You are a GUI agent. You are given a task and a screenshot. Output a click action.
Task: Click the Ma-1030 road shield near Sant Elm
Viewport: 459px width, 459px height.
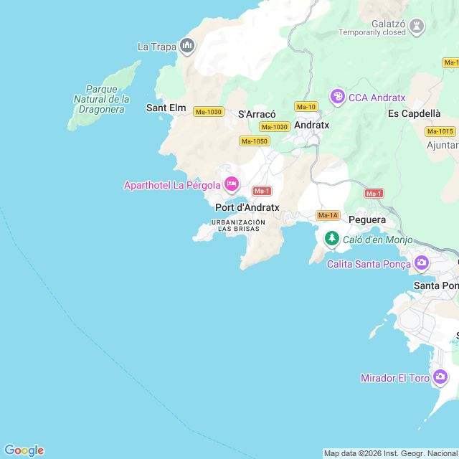click(209, 112)
